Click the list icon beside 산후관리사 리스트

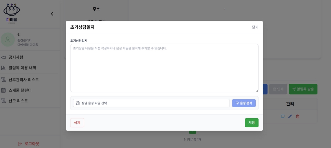coord(3,80)
